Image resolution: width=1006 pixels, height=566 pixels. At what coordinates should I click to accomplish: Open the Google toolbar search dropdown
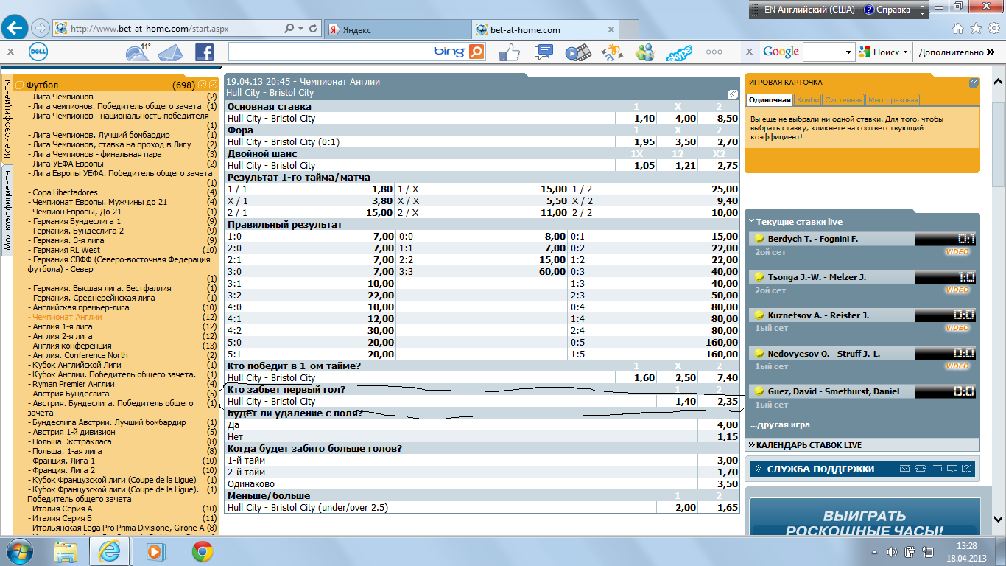click(x=848, y=52)
